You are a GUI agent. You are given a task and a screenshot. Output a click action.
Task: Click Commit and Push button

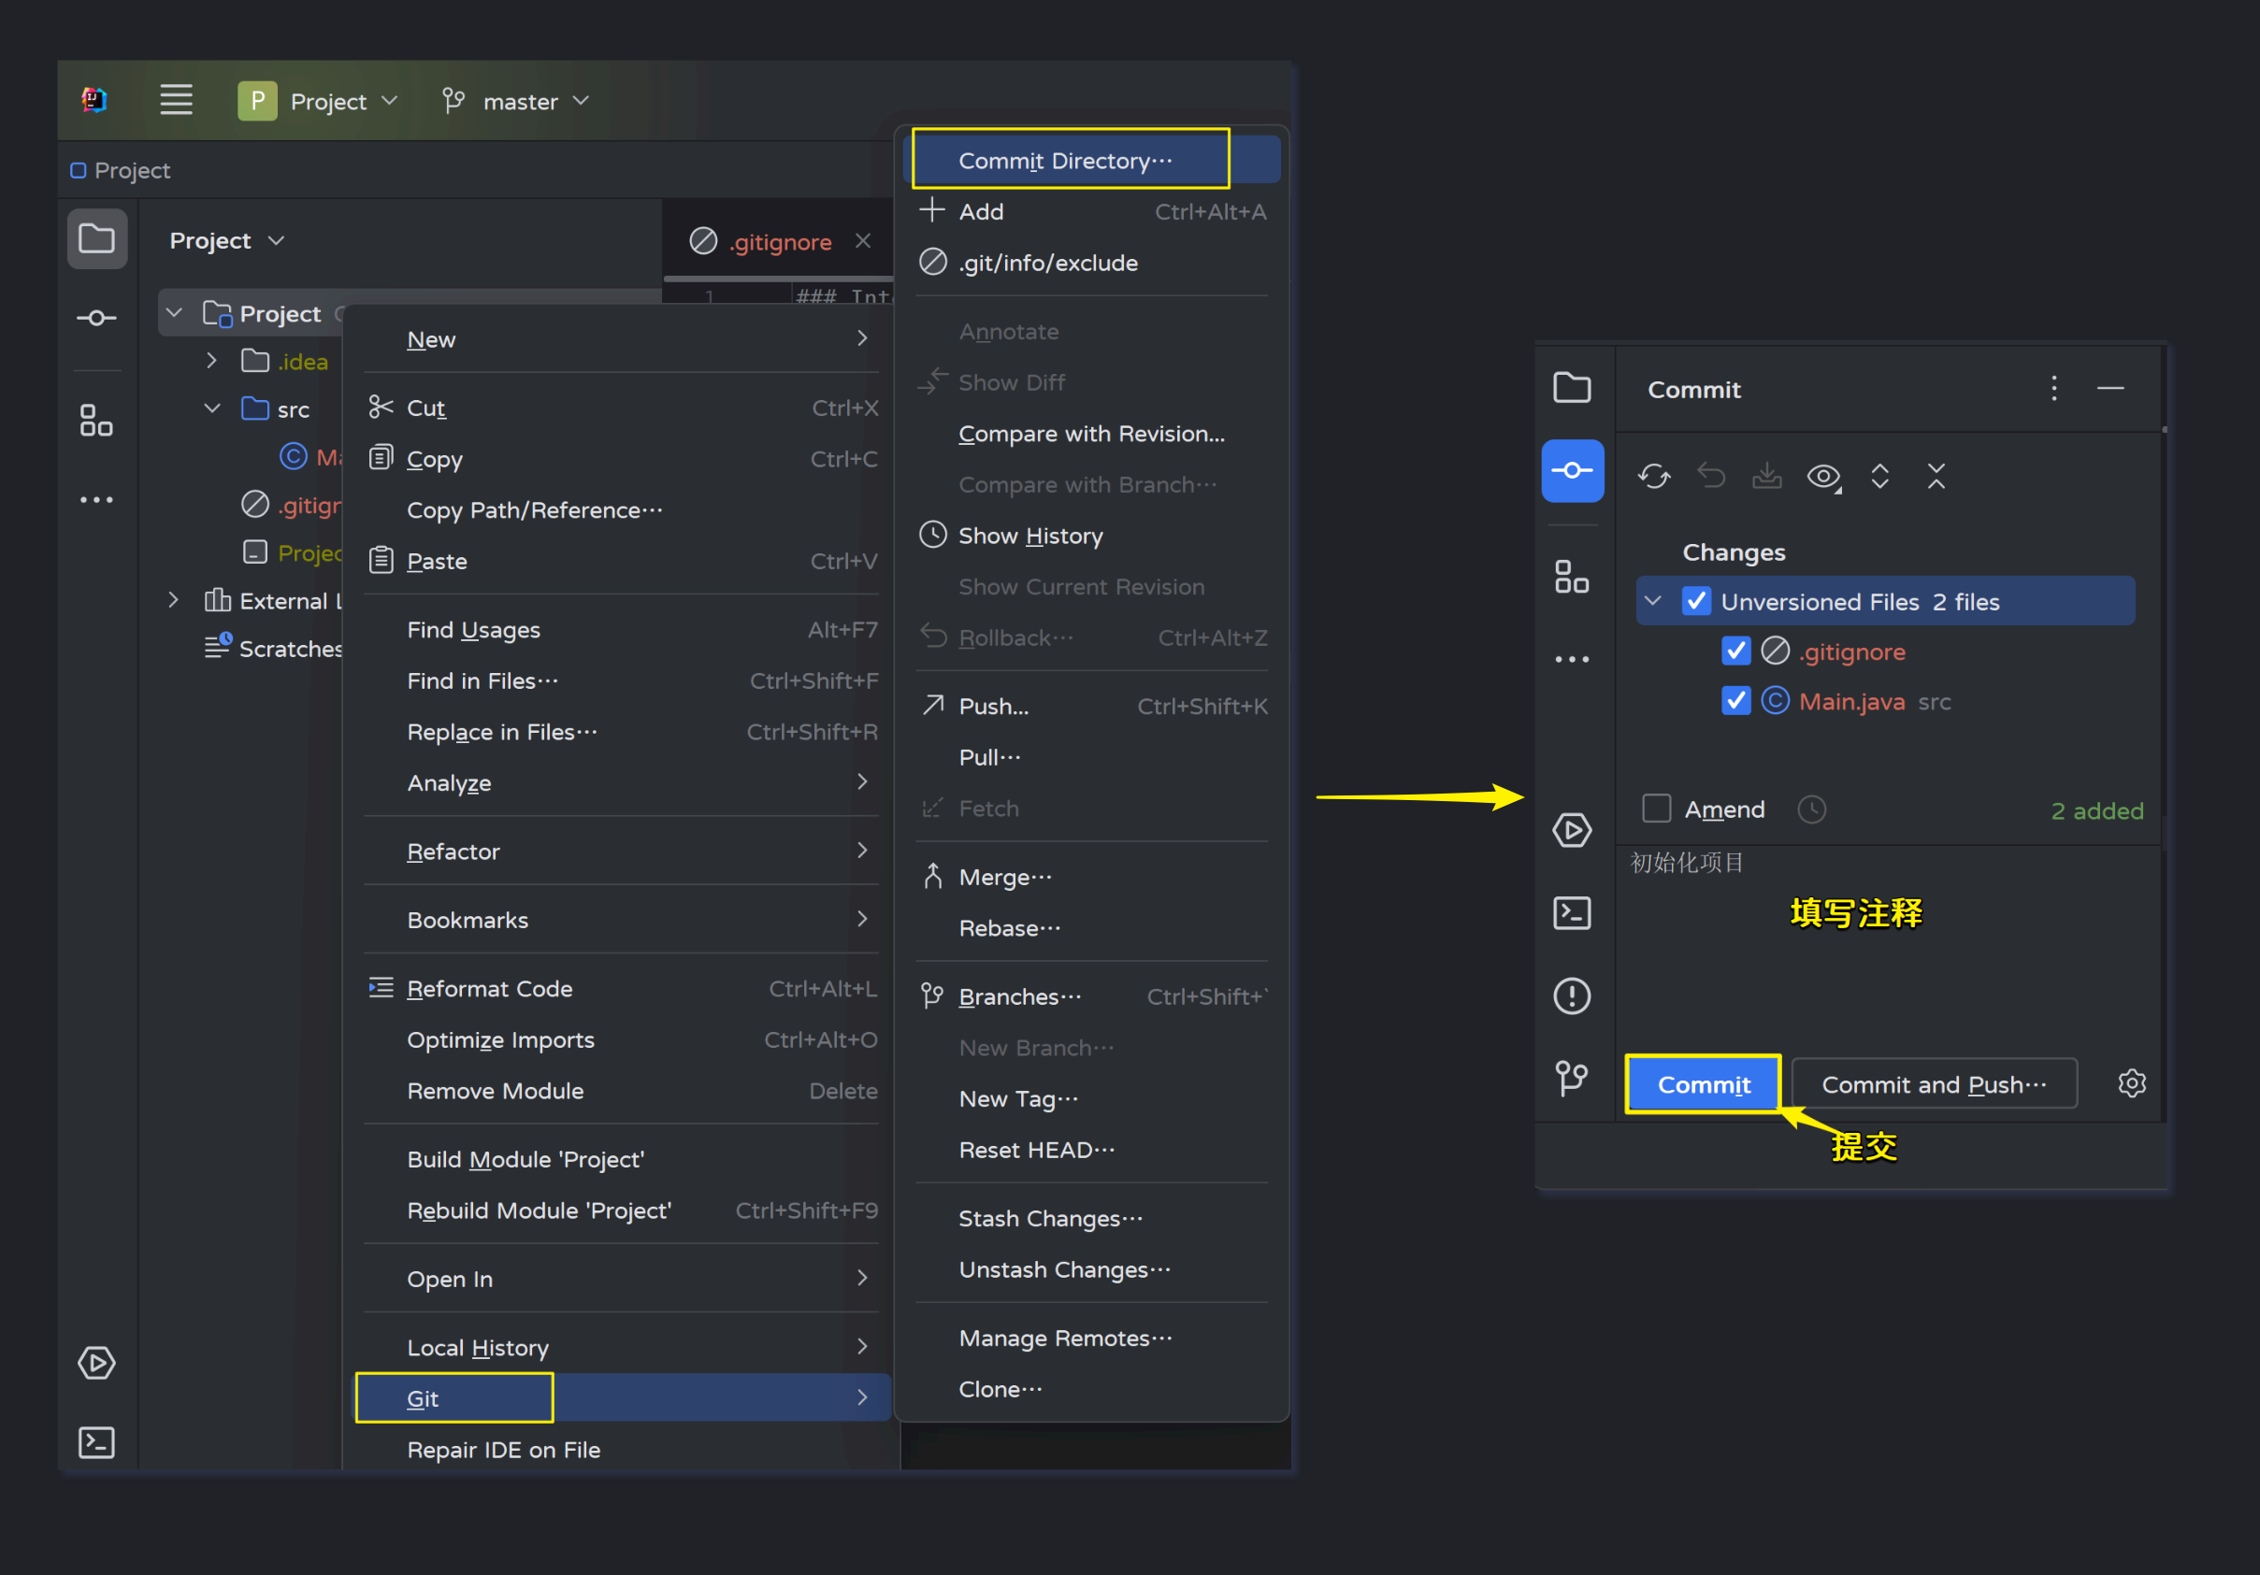coord(1934,1084)
